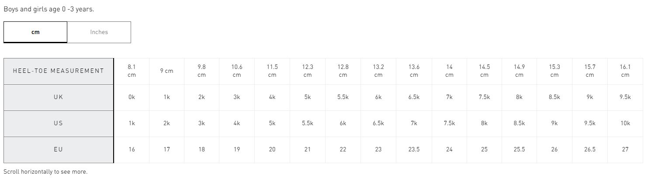Click the UK size 0k cell
The image size is (648, 178).
click(132, 97)
